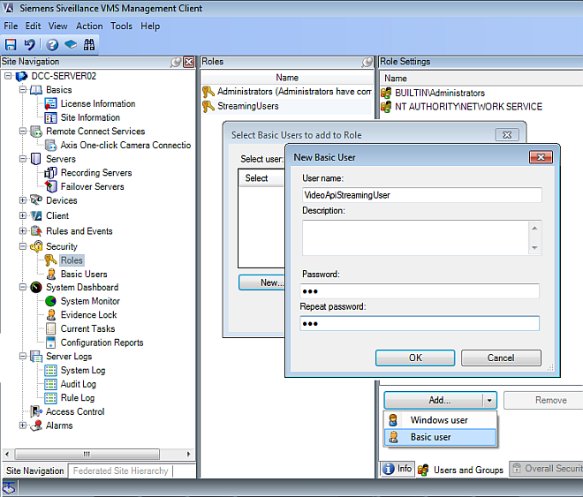
Task: Switch to the Users and Groups tab
Action: point(467,470)
